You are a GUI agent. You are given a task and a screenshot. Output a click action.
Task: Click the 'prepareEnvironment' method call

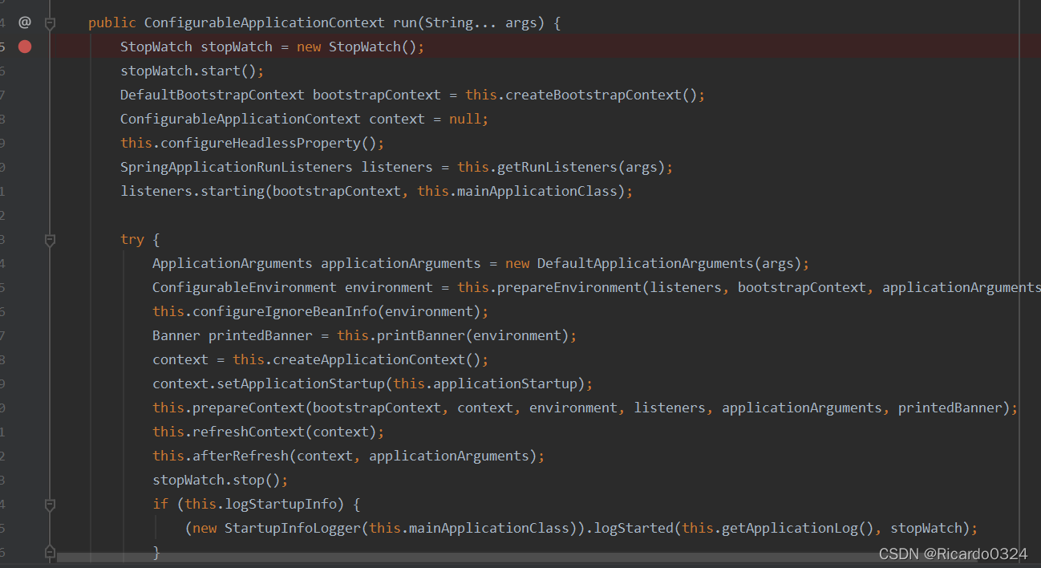(x=569, y=287)
